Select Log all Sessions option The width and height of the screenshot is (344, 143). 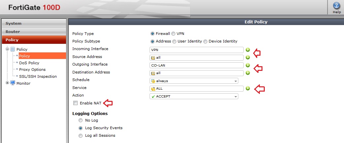pyautogui.click(x=81, y=135)
